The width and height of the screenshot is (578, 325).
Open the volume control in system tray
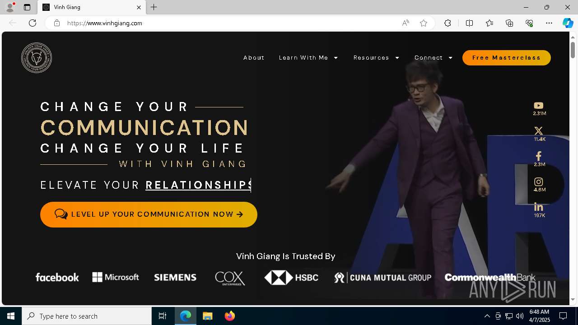(520, 316)
